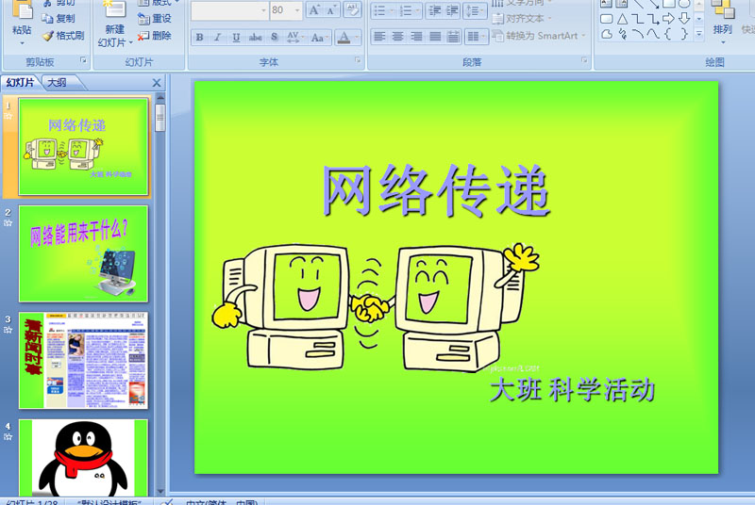Toggle italic formatting
Image resolution: width=755 pixels, height=505 pixels.
(217, 38)
